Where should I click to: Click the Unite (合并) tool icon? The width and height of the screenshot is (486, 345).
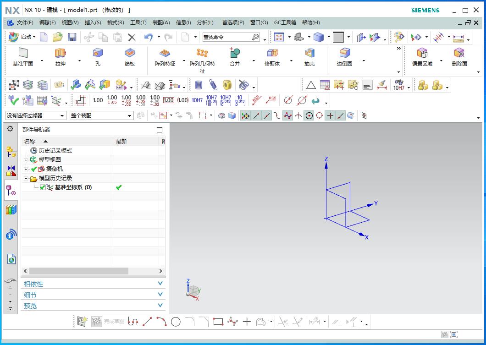235,53
